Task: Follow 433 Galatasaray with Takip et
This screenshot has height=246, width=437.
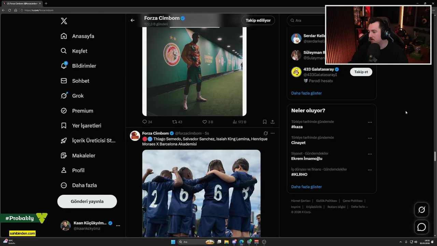Action: pyautogui.click(x=361, y=72)
